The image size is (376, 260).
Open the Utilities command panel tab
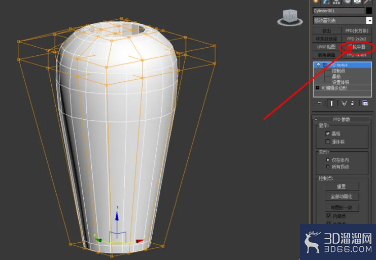tap(367, 2)
